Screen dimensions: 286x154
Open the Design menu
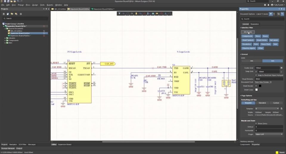(35, 5)
